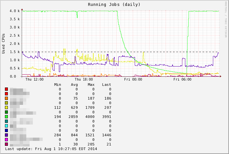Click the orange legend color swatch

tap(7, 98)
